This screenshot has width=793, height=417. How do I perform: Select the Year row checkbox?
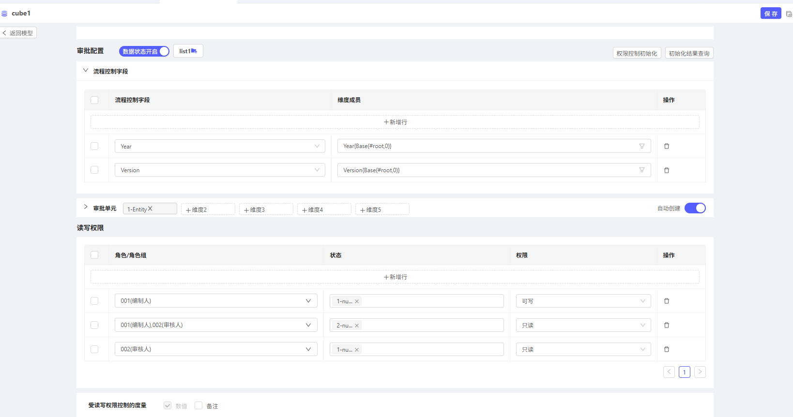tap(94, 146)
